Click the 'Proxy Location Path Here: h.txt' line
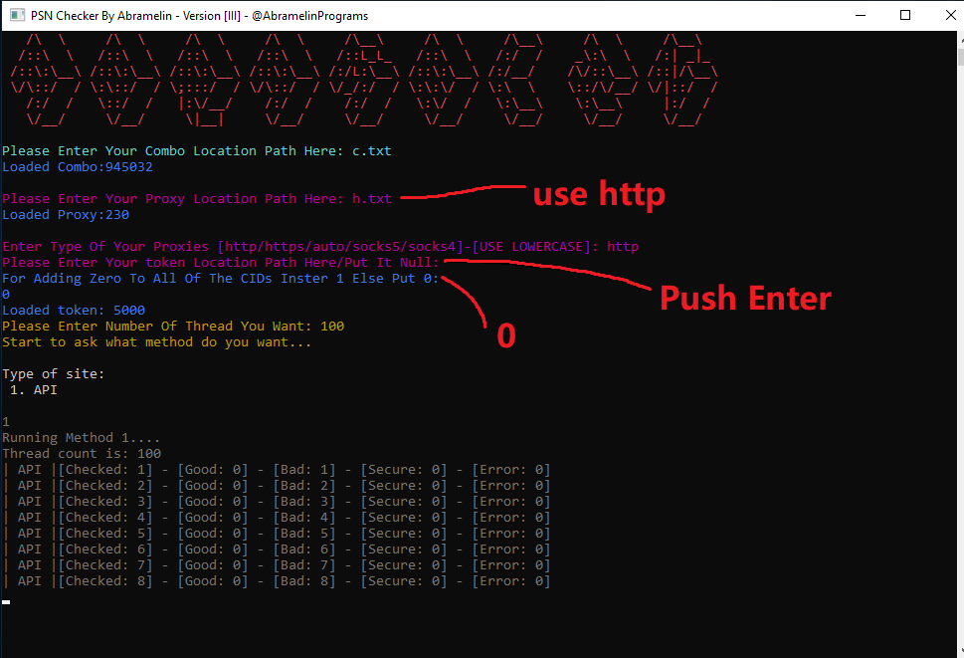 197,199
